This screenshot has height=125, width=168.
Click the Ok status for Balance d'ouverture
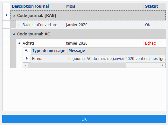click(x=147, y=25)
